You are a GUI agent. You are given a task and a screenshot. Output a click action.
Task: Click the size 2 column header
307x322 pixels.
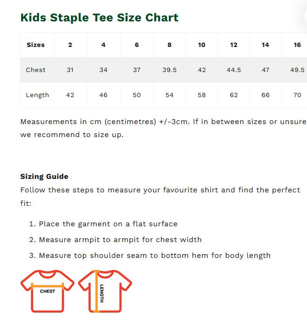[x=70, y=45]
